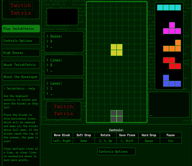The height and width of the screenshot is (166, 192).
Task: Click the Soft Drop header cell
Action: pos(84,135)
